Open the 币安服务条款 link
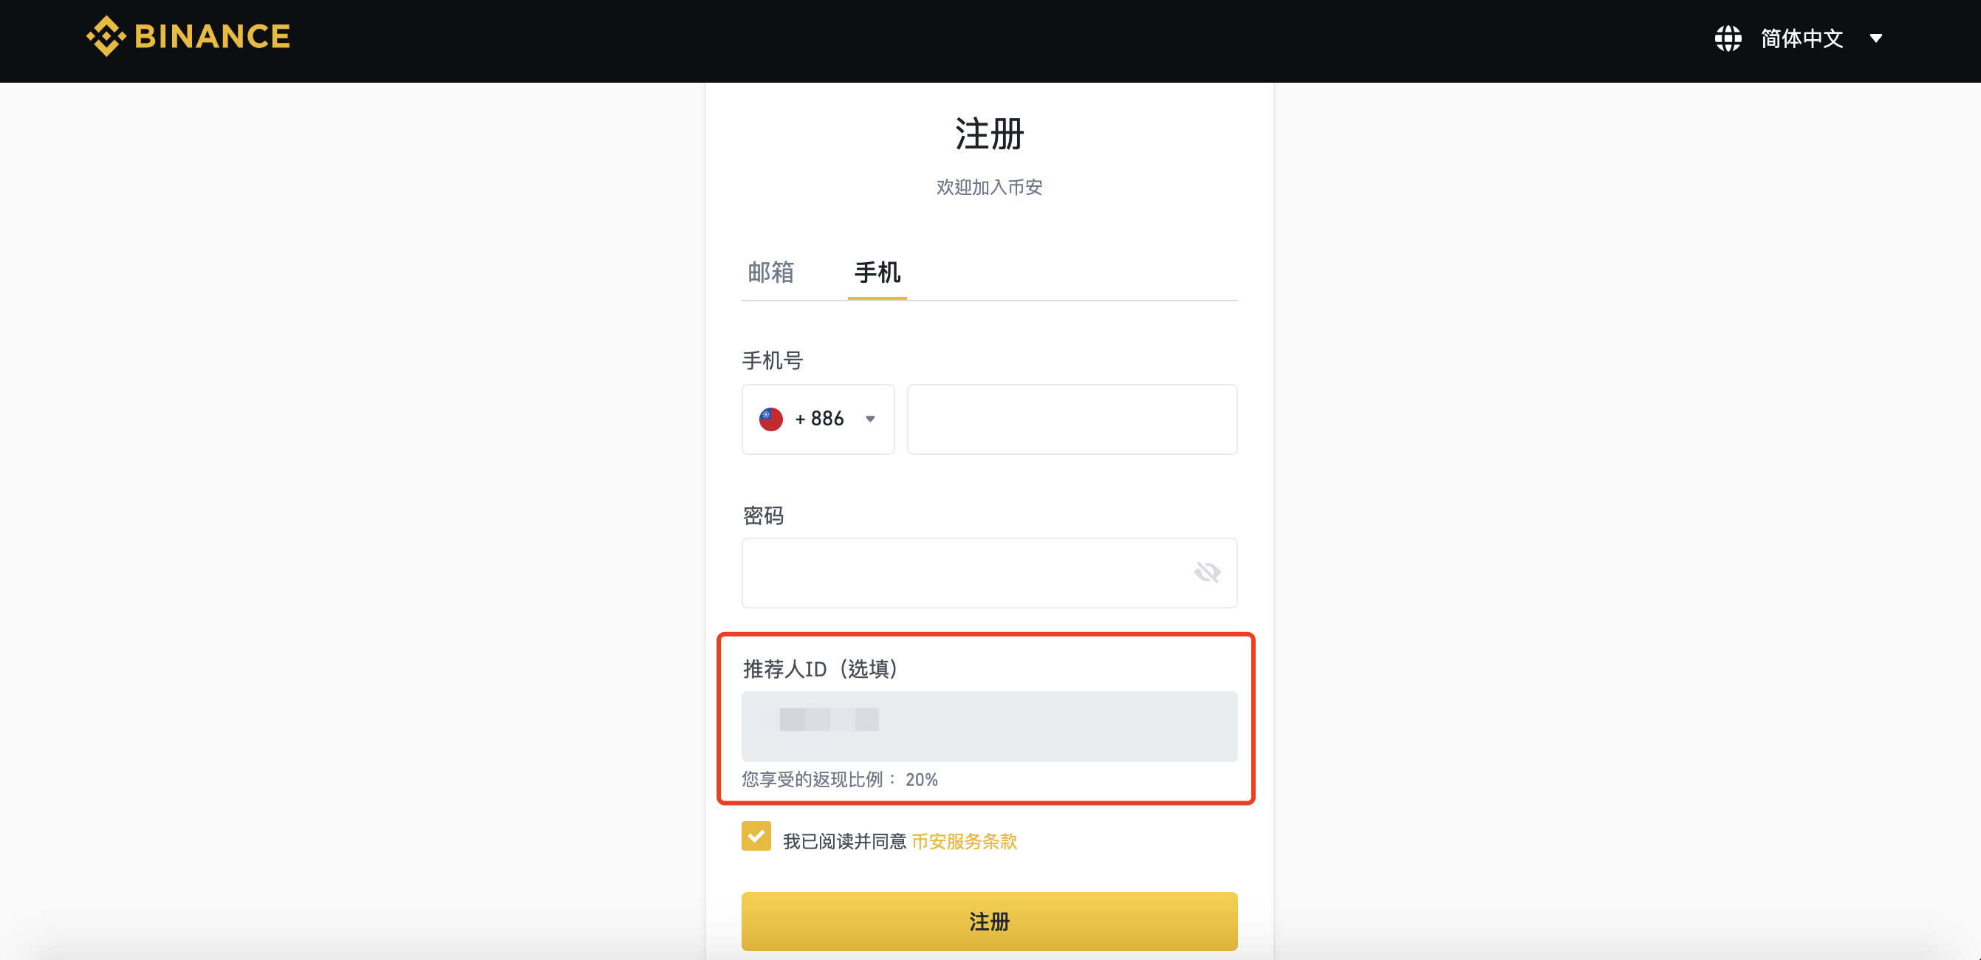Image resolution: width=1981 pixels, height=960 pixels. [x=964, y=841]
